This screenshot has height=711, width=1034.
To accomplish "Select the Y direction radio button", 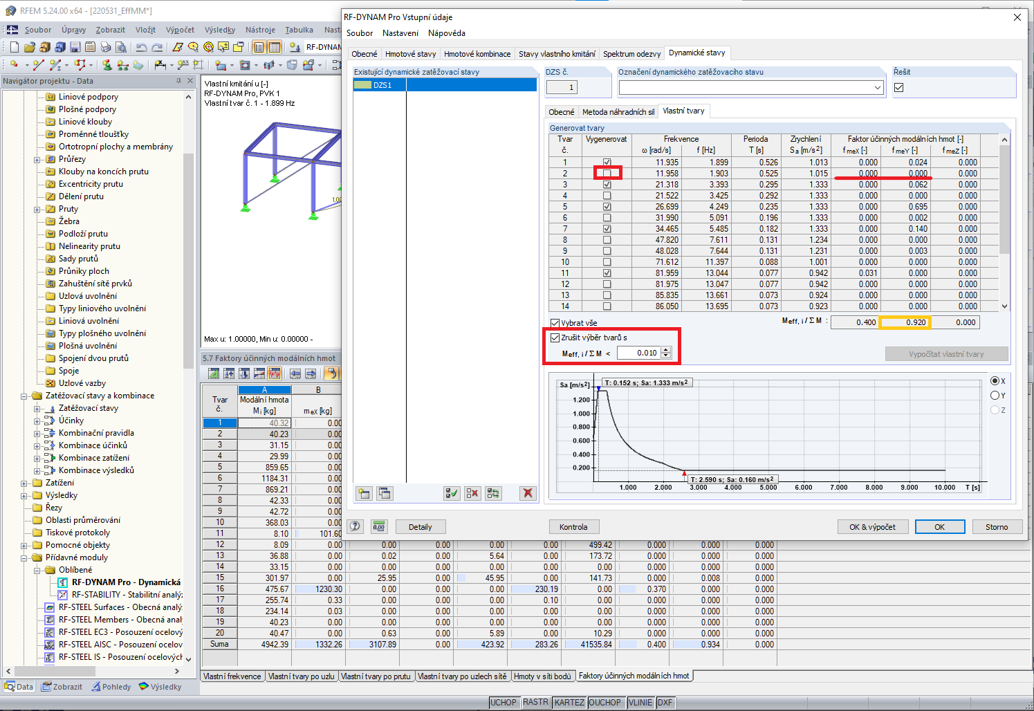I will click(995, 396).
